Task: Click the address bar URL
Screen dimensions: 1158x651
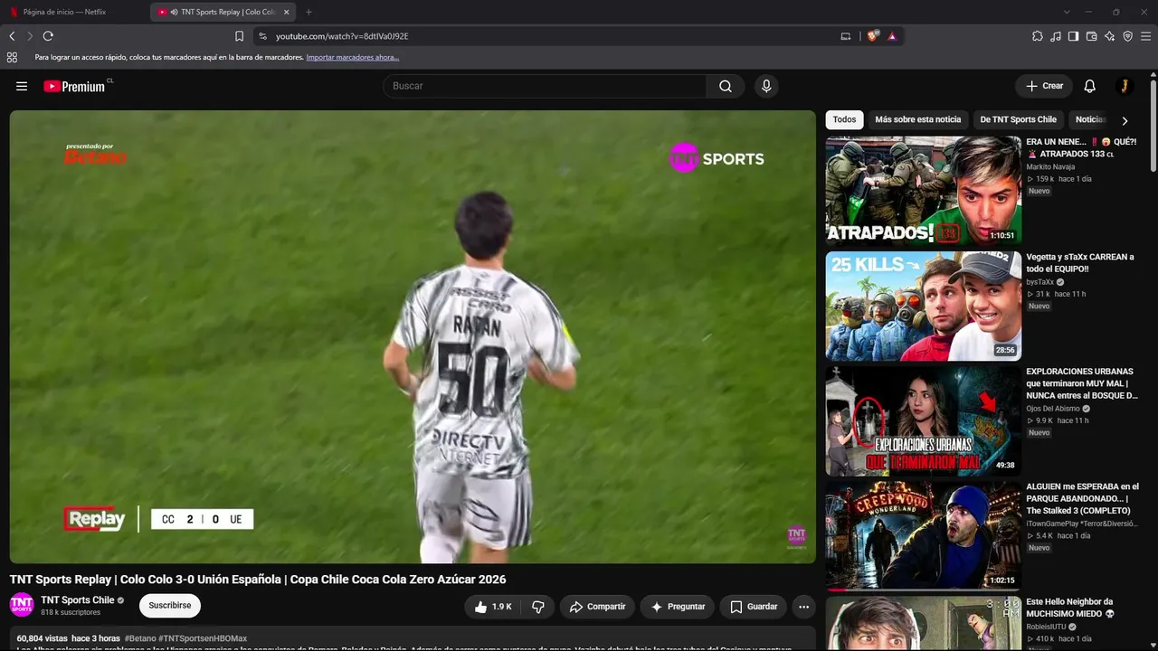Action: click(342, 36)
